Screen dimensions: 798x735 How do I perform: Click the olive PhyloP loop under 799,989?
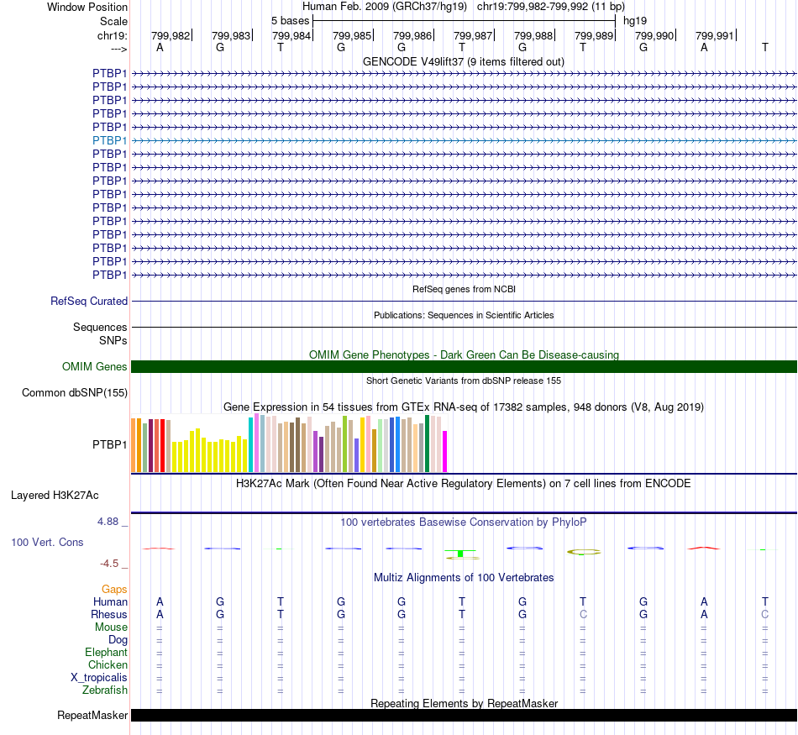[x=584, y=552]
